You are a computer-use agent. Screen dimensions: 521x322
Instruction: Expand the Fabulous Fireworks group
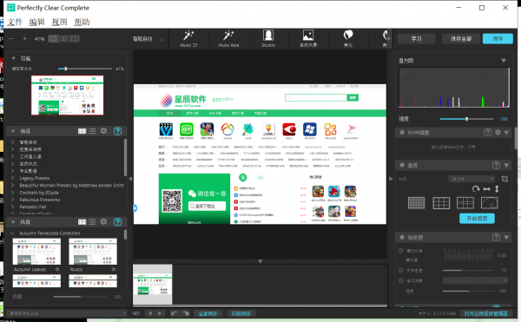(x=13, y=200)
